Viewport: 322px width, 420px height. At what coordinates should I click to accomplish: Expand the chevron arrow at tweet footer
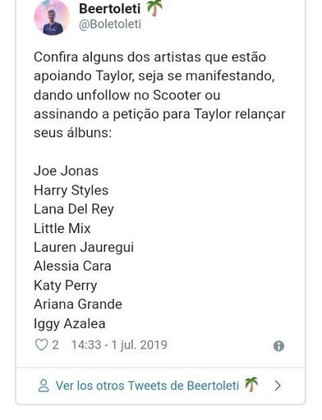point(278,386)
